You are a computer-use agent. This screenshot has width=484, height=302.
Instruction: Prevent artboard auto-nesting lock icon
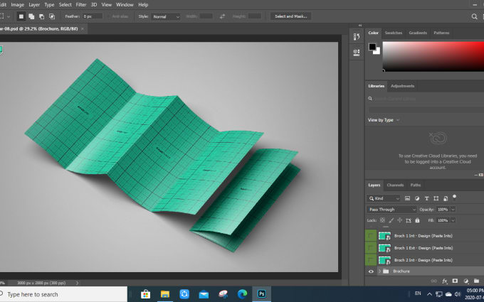pyautogui.click(x=409, y=220)
